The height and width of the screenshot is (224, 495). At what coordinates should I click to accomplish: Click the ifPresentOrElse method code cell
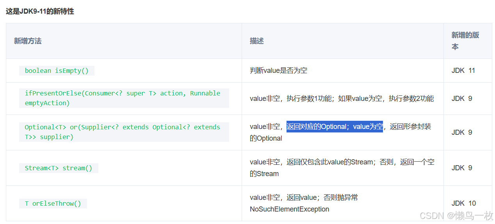pos(124,98)
